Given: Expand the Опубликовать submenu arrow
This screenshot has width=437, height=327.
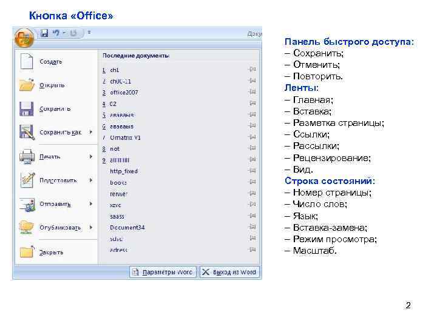Looking at the screenshot, I should (x=91, y=227).
